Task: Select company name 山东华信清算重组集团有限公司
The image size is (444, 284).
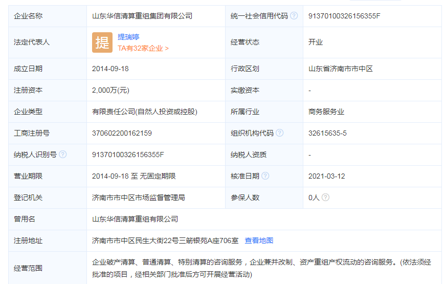Action: 142,16
